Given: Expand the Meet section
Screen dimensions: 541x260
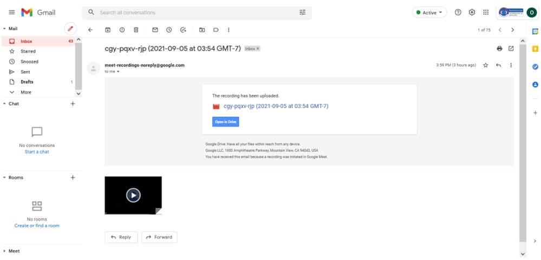Looking at the screenshot, I should (4, 251).
